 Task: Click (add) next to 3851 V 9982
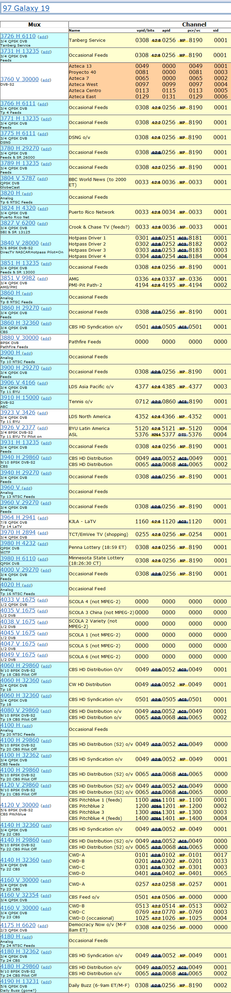coord(43,279)
